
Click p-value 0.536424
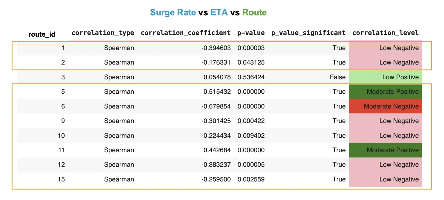click(251, 77)
